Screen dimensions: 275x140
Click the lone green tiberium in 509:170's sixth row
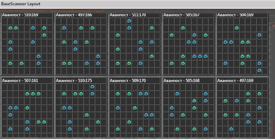(129, 122)
